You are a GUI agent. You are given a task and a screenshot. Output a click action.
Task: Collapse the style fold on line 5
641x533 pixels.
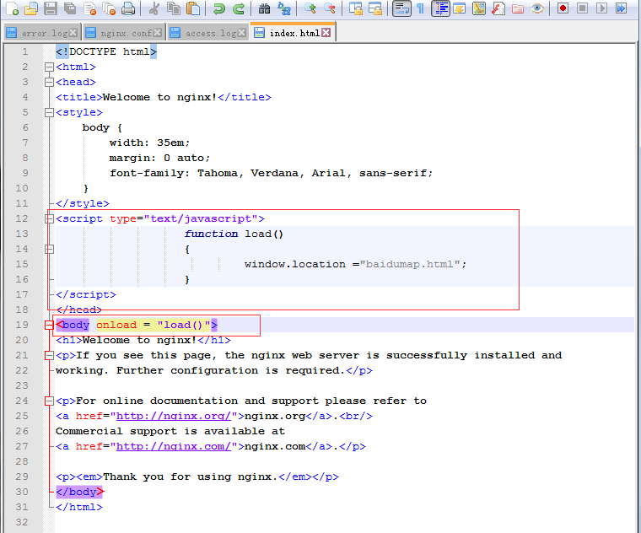click(49, 112)
